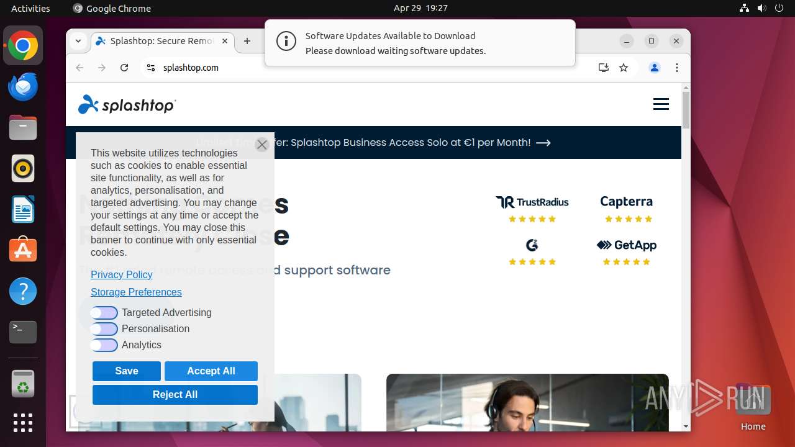Viewport: 795px width, 447px height.
Task: Click the G2 rating badge
Action: coord(532,253)
